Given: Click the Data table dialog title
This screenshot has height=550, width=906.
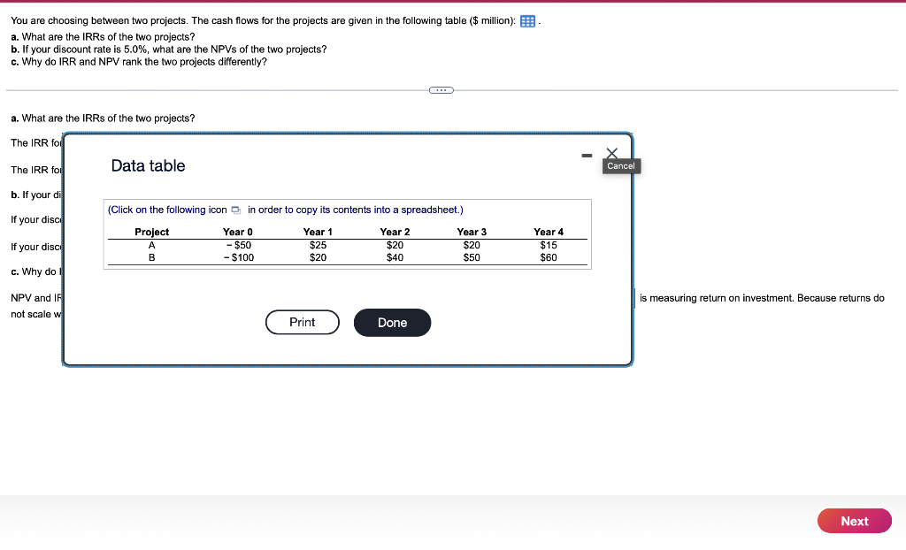Looking at the screenshot, I should point(147,165).
